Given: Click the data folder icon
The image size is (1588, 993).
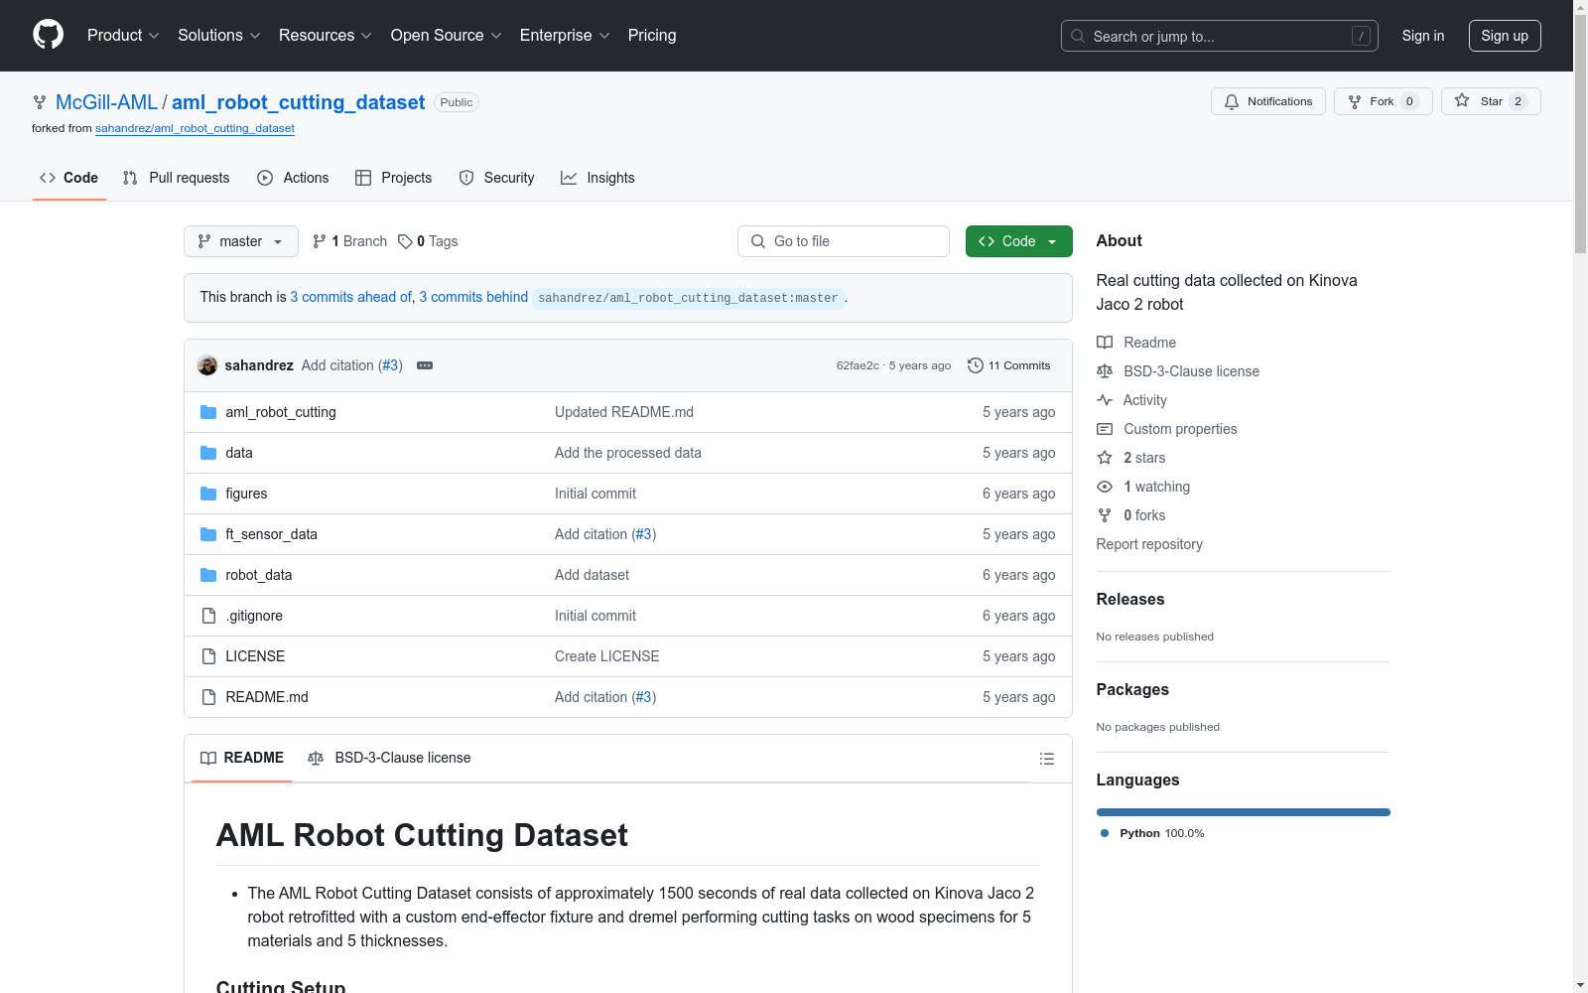Looking at the screenshot, I should tap(208, 453).
